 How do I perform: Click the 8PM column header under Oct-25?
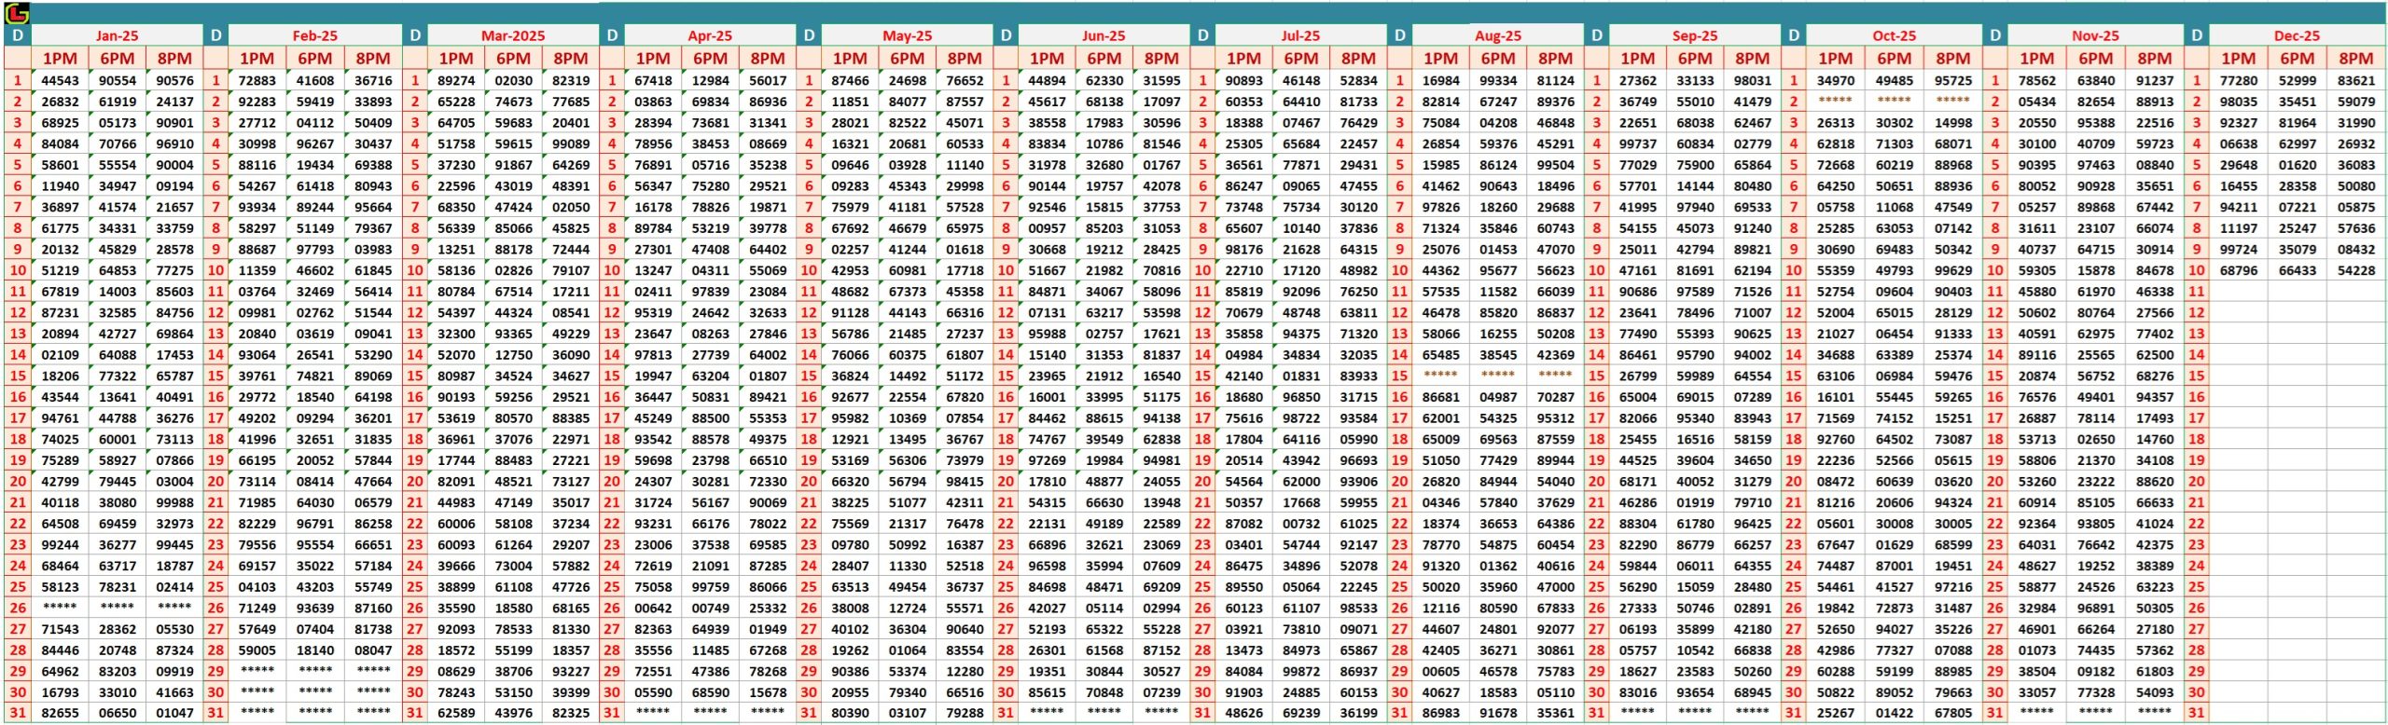click(x=1953, y=58)
